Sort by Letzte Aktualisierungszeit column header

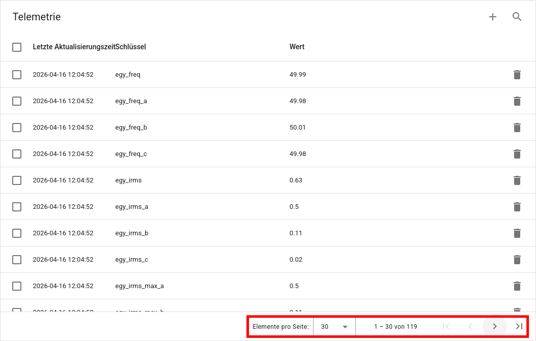coord(73,47)
